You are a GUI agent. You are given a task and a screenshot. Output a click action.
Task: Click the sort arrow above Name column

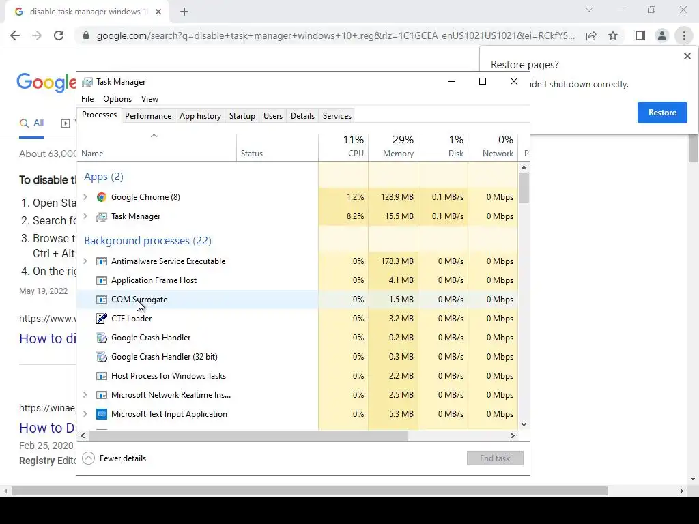[x=154, y=136]
